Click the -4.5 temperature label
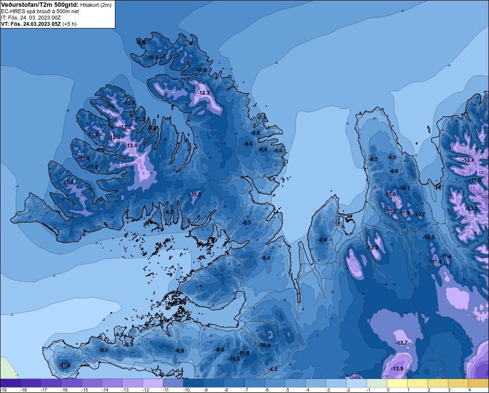The height and width of the screenshot is (393, 489). tap(273, 369)
